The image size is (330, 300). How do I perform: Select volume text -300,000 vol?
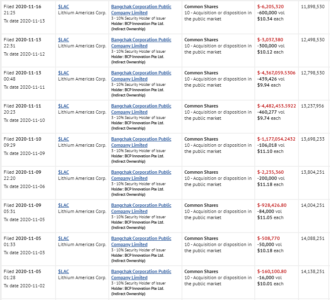tap(271, 46)
